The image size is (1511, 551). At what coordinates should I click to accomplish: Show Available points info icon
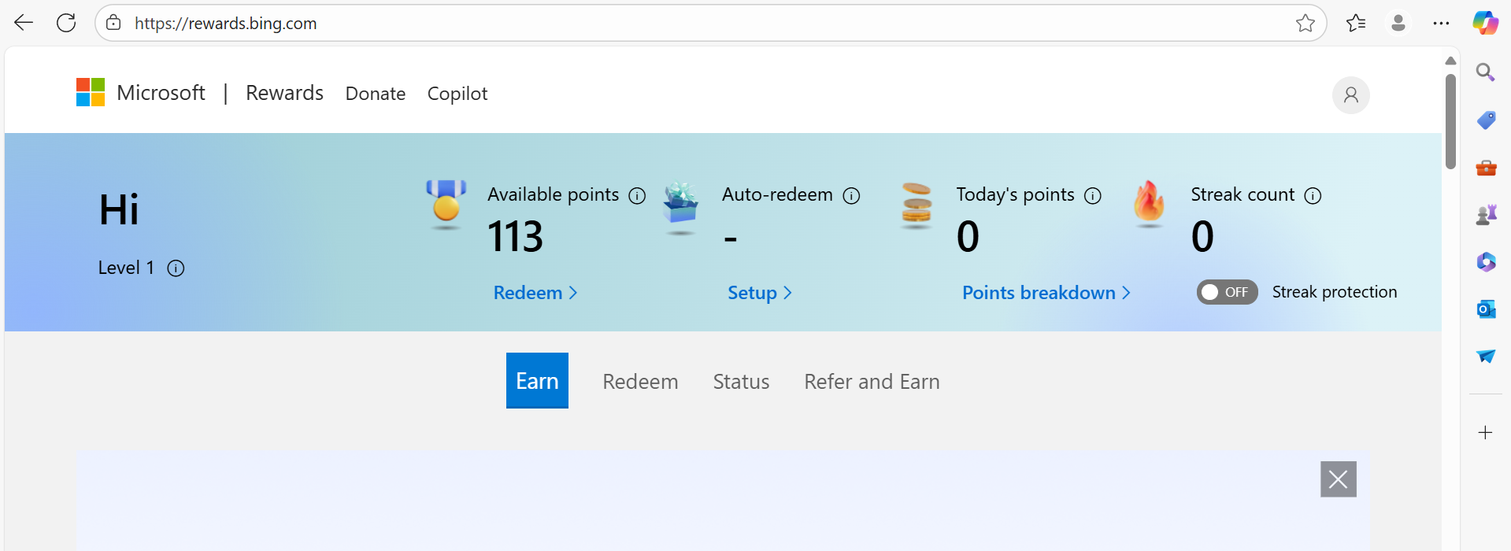(637, 195)
